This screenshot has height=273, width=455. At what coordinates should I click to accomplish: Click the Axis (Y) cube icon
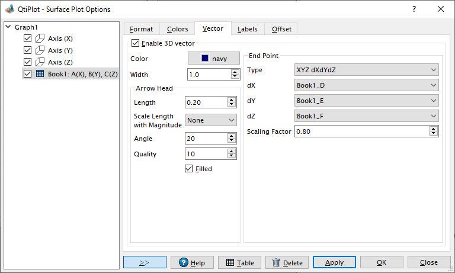[40, 50]
